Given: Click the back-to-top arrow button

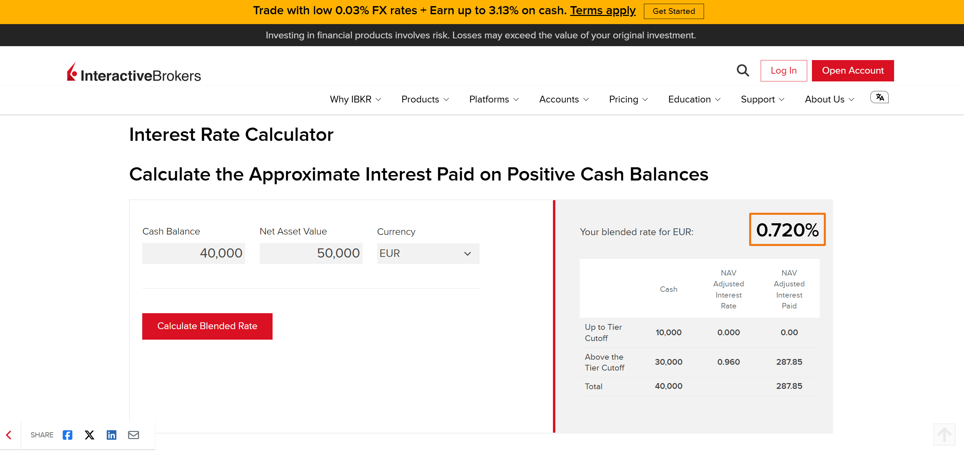Looking at the screenshot, I should click(944, 435).
